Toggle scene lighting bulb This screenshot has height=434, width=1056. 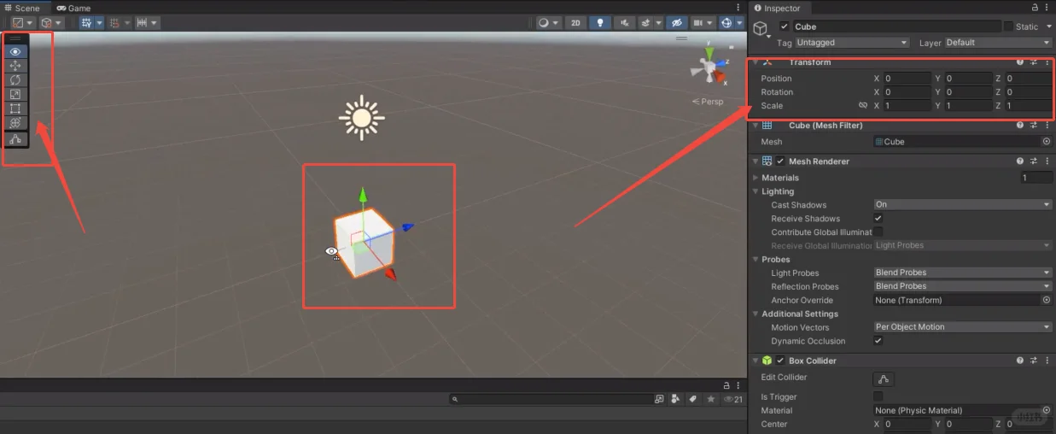click(601, 23)
